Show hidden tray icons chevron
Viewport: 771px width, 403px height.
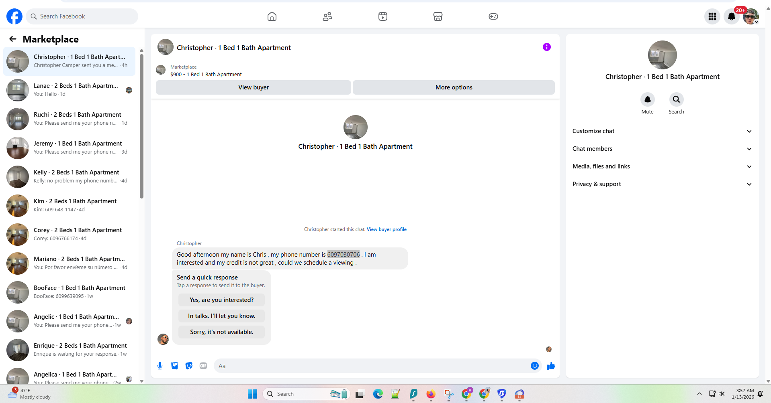(x=699, y=394)
